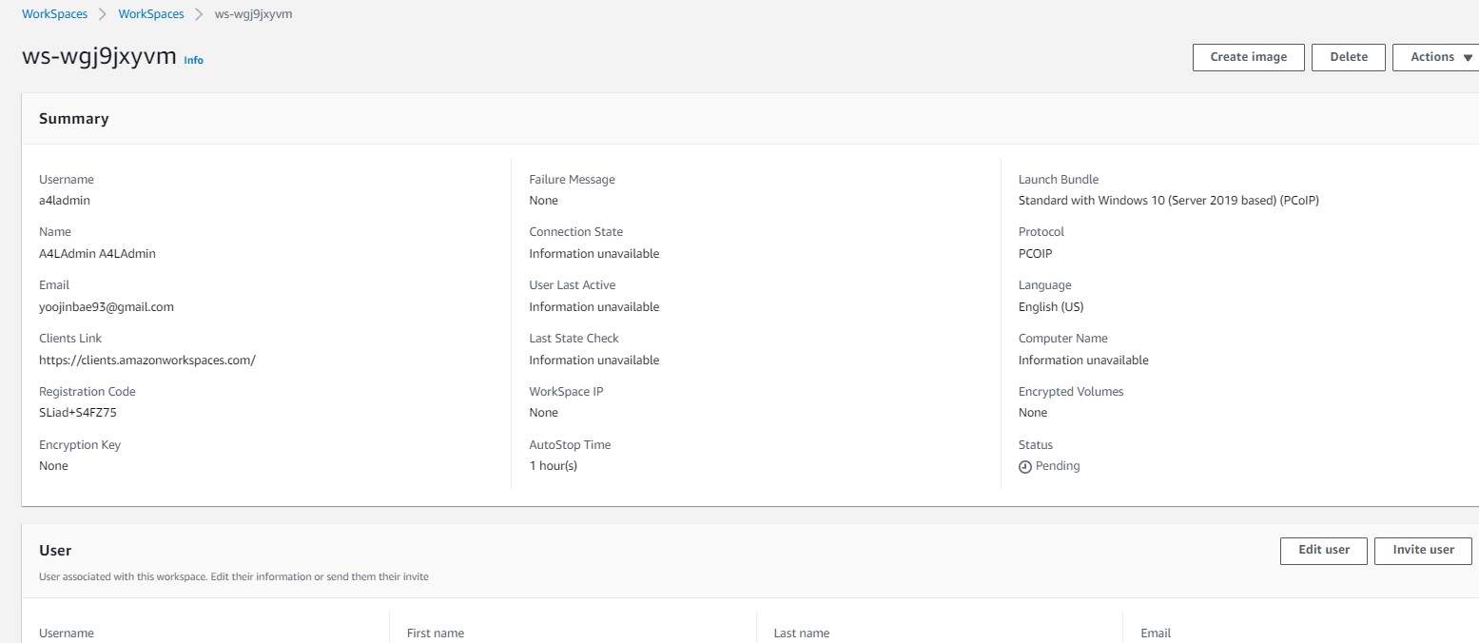Click the Last name column header

pos(801,633)
